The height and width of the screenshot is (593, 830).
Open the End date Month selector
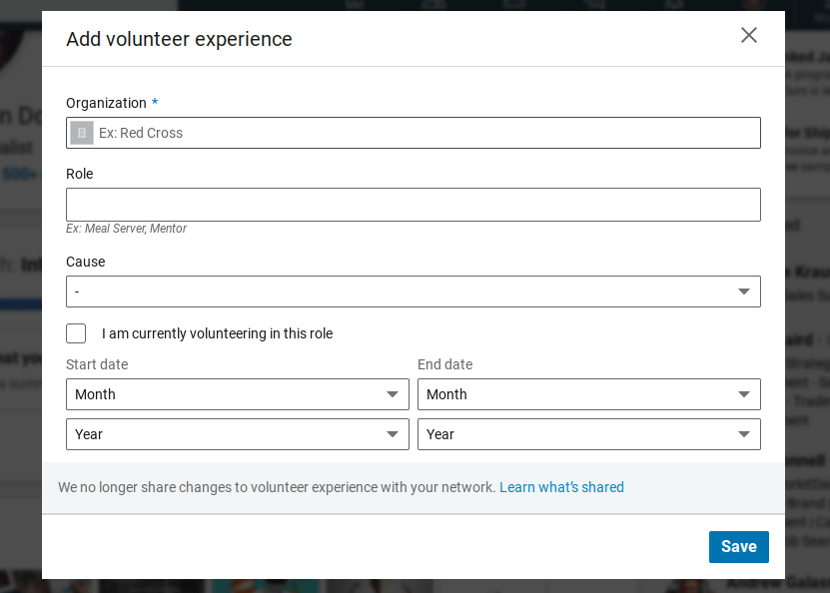588,394
